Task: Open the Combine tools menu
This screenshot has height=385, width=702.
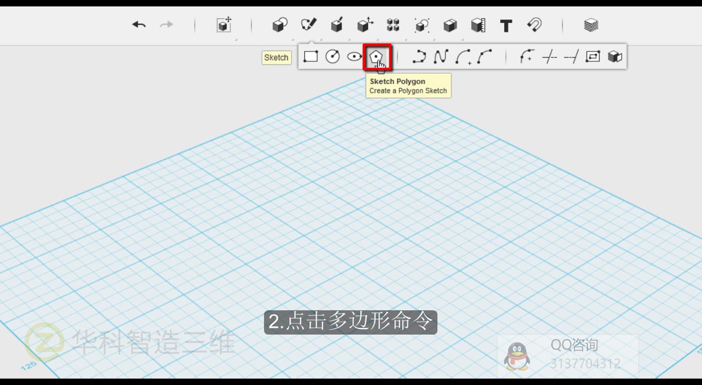Action: tap(450, 25)
